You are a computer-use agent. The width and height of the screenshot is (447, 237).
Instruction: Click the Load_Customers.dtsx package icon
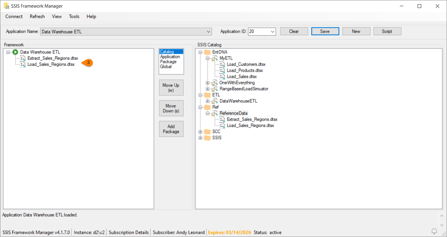(222, 65)
